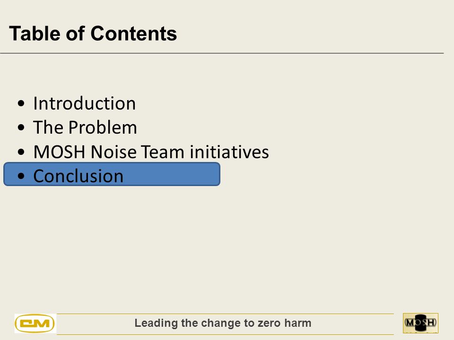Click the yellow CM logo
Viewport: 454px width, 340px height.
click(x=35, y=323)
